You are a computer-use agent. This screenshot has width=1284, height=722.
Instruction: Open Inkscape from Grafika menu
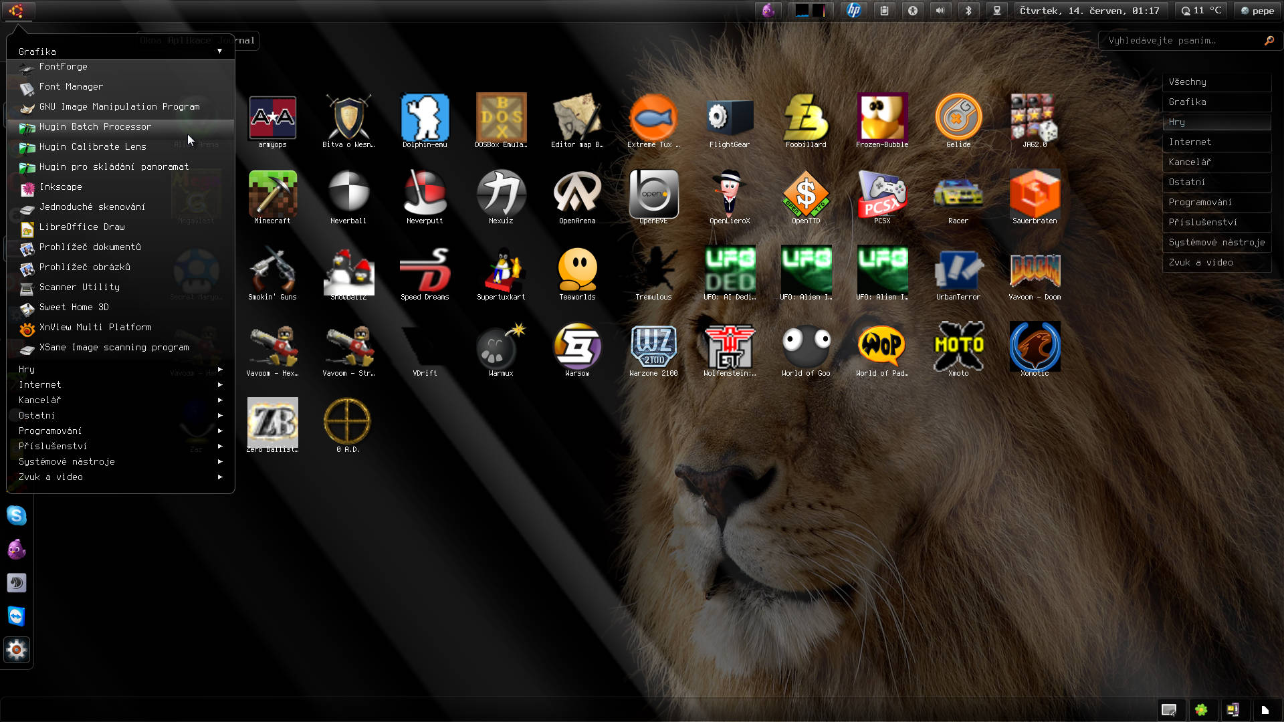(120, 187)
